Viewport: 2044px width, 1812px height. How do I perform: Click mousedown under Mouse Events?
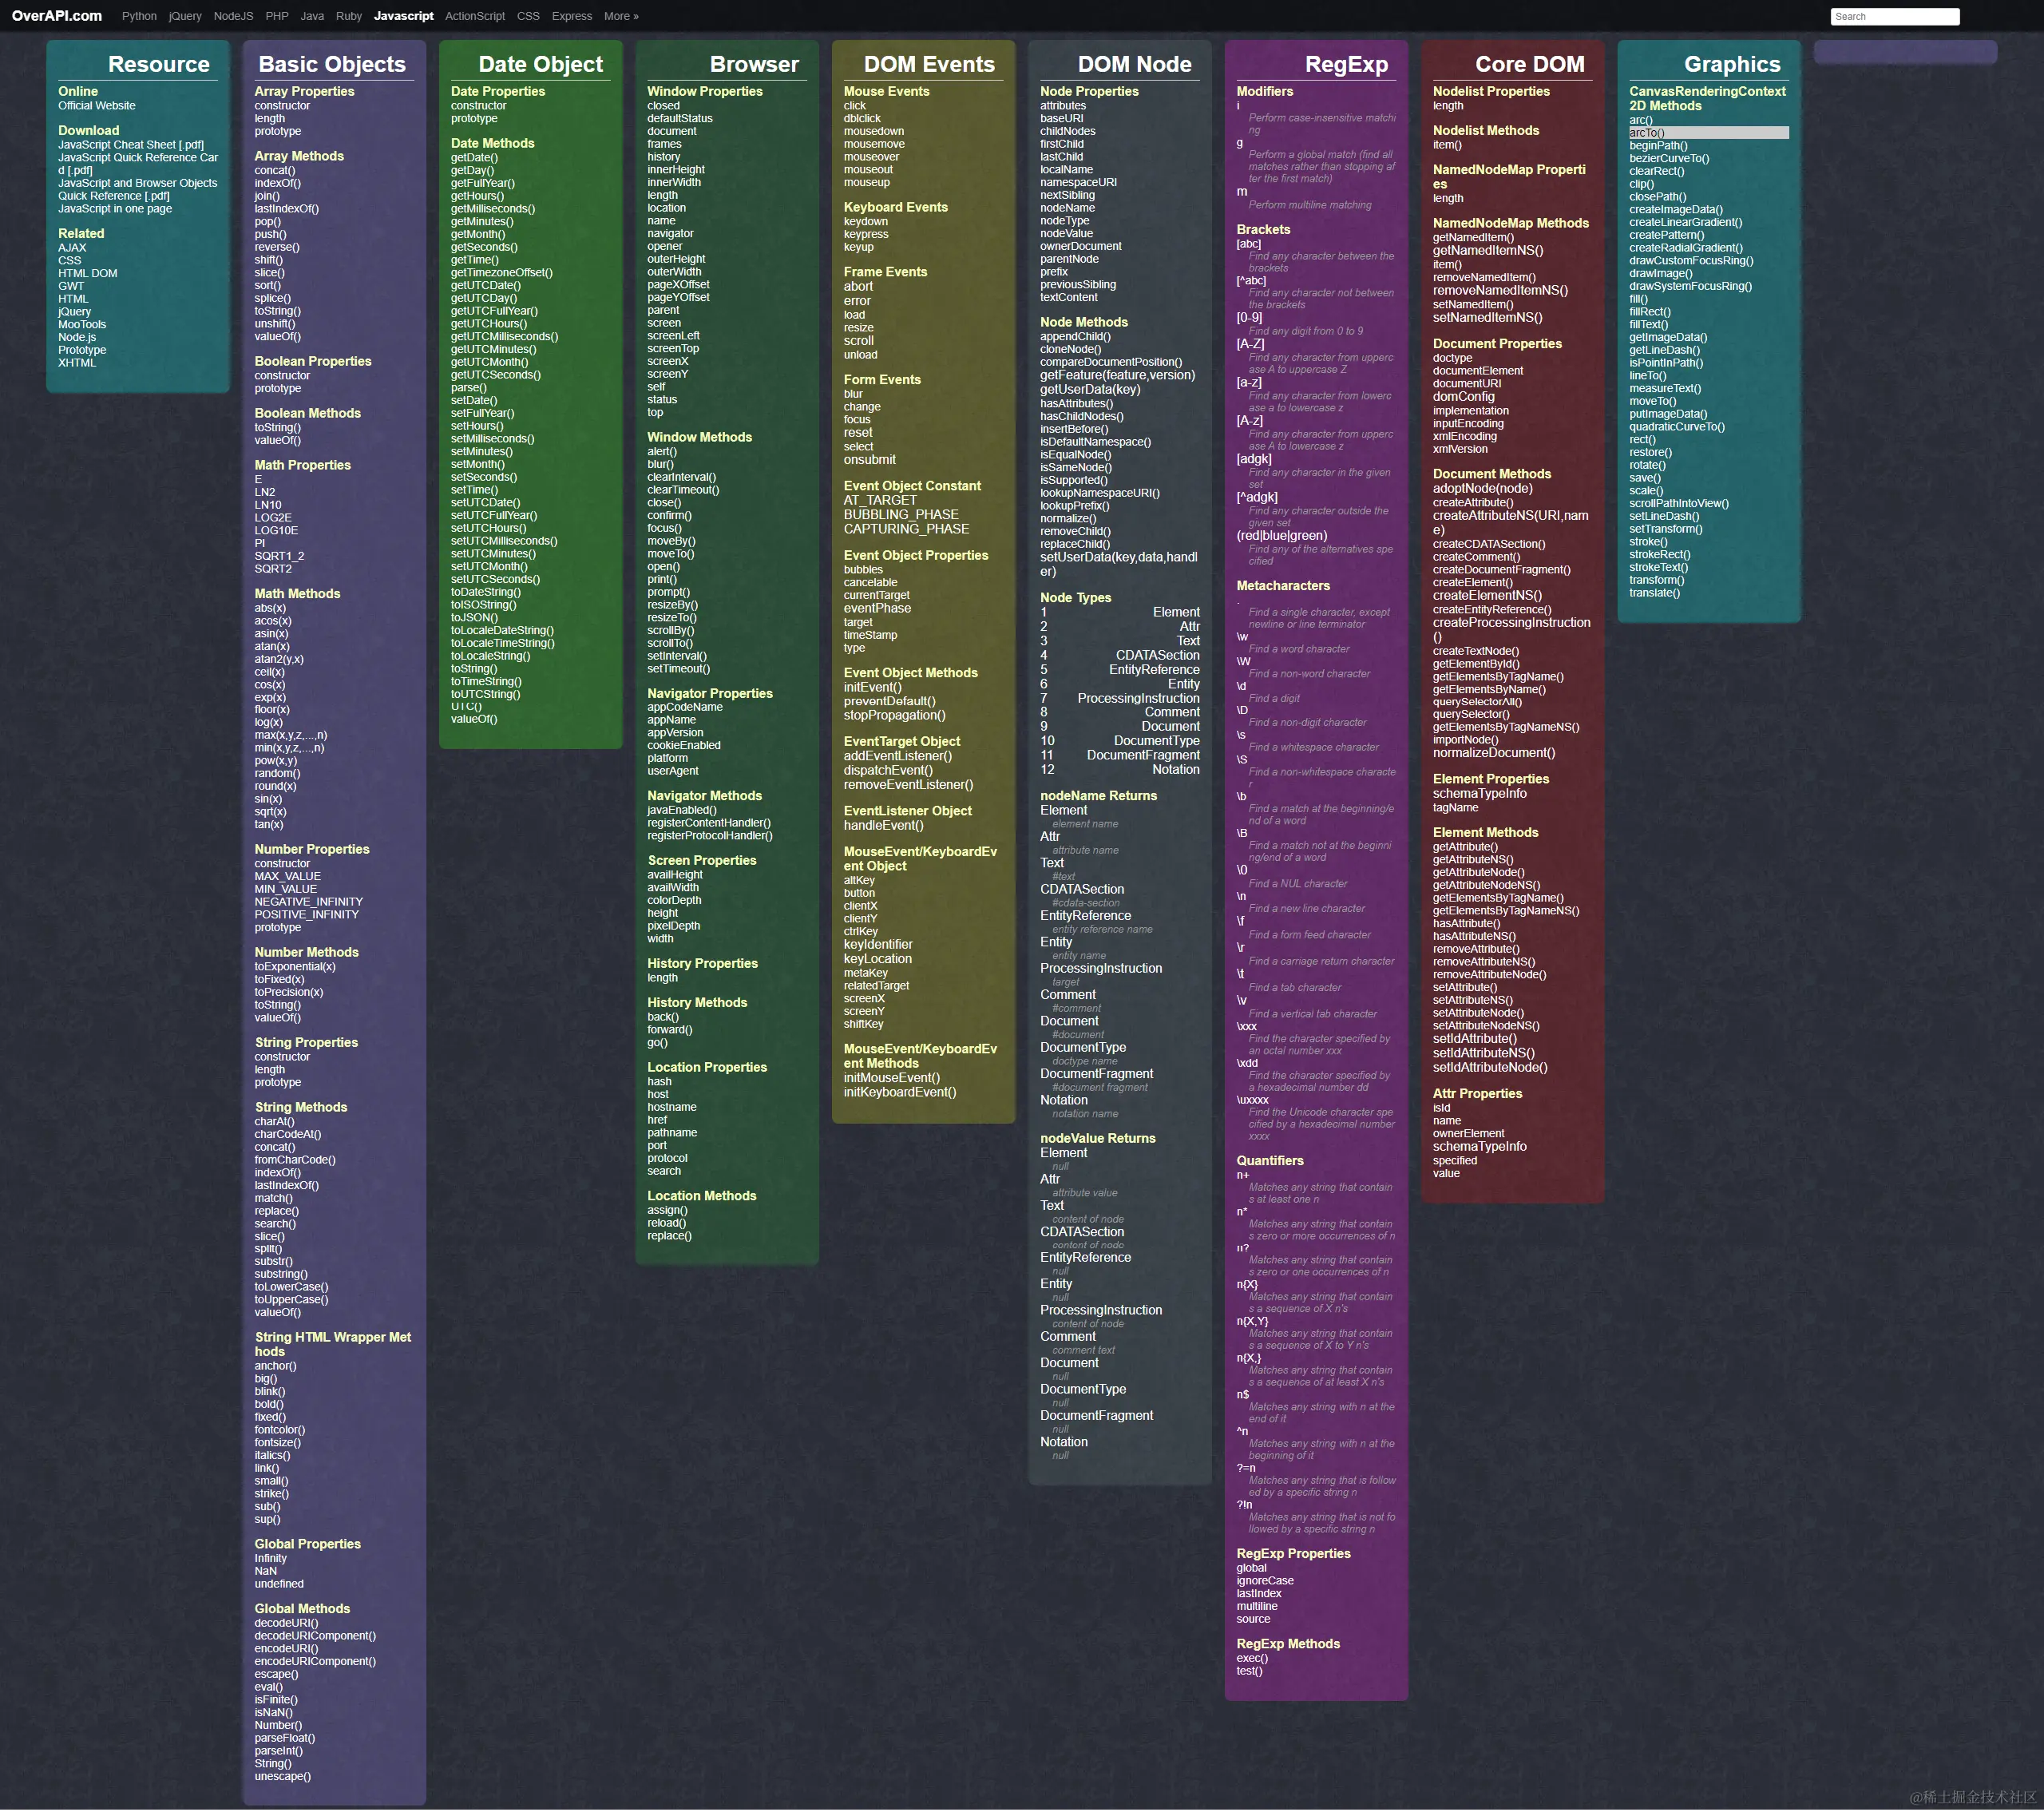874,131
